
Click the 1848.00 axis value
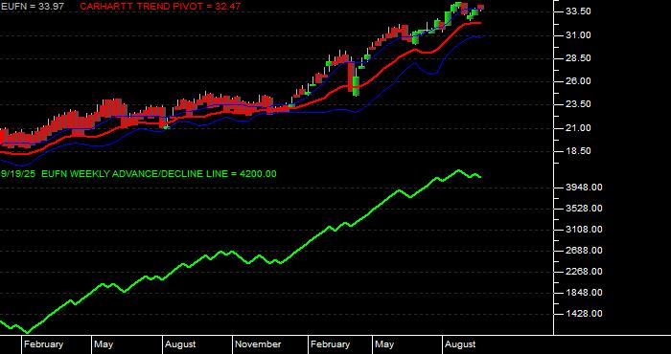click(x=583, y=293)
